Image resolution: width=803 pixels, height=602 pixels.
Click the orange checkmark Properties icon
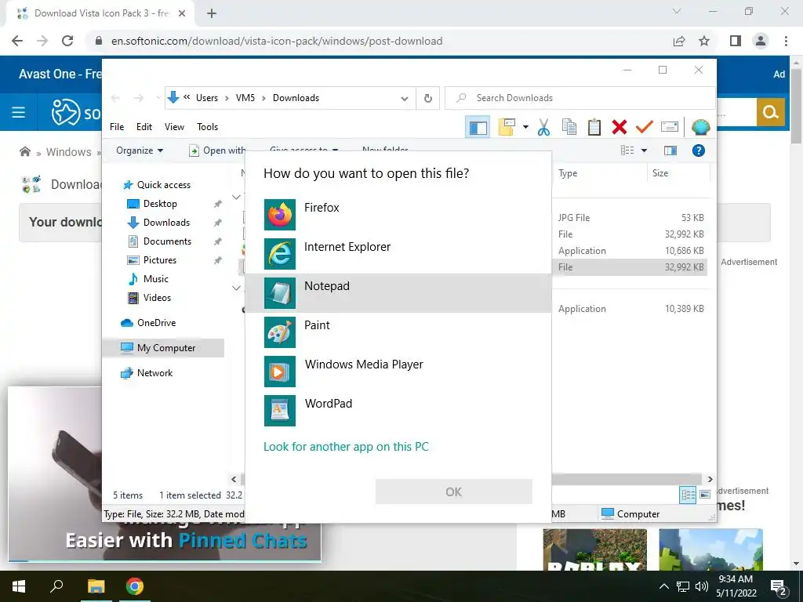tap(644, 126)
